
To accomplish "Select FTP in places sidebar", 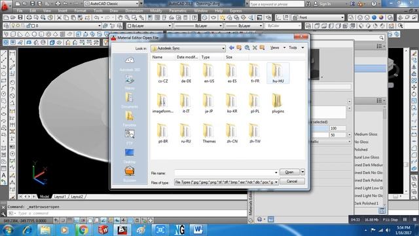I will click(x=130, y=137).
